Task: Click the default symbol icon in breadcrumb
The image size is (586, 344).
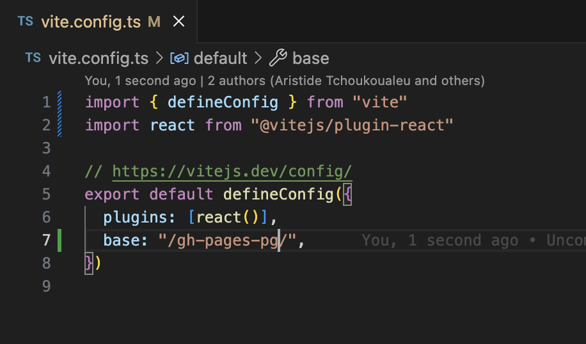Action: click(x=179, y=58)
